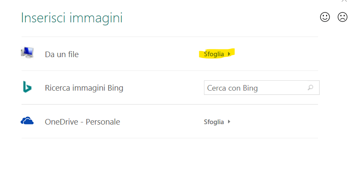Click the word Bing in Ricerca immagini label
This screenshot has height=192, width=349.
pos(115,88)
